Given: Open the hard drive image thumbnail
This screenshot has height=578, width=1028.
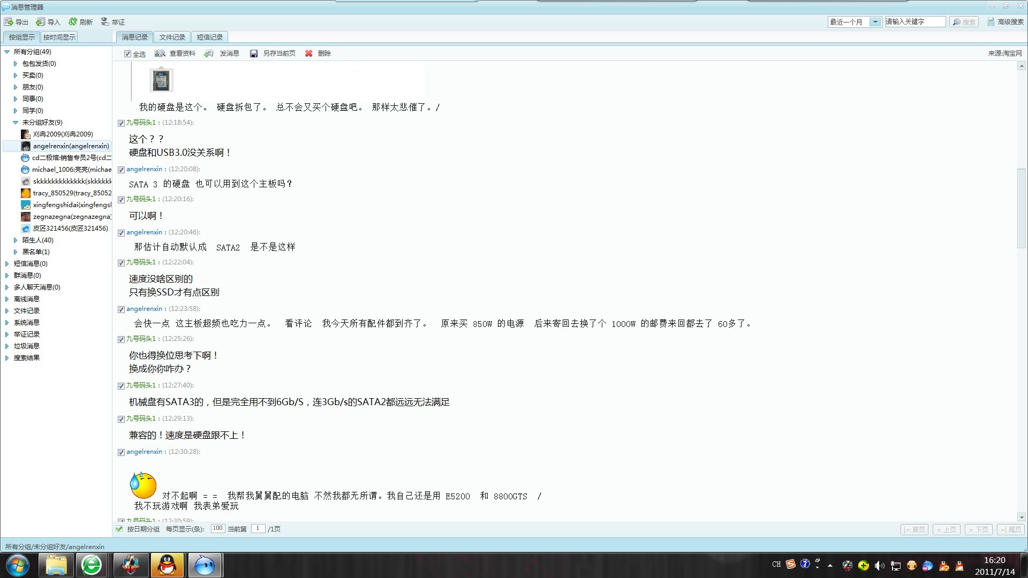Looking at the screenshot, I should tap(161, 81).
